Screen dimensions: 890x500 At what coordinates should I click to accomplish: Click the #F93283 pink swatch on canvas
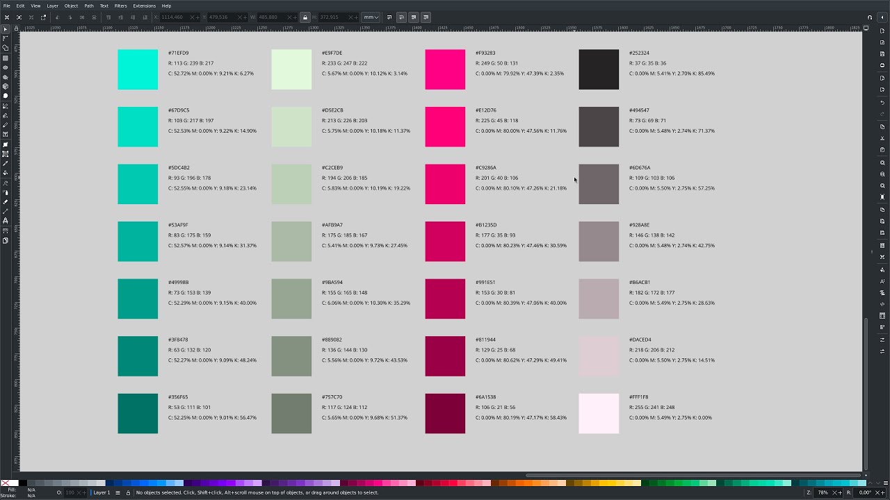click(x=445, y=69)
